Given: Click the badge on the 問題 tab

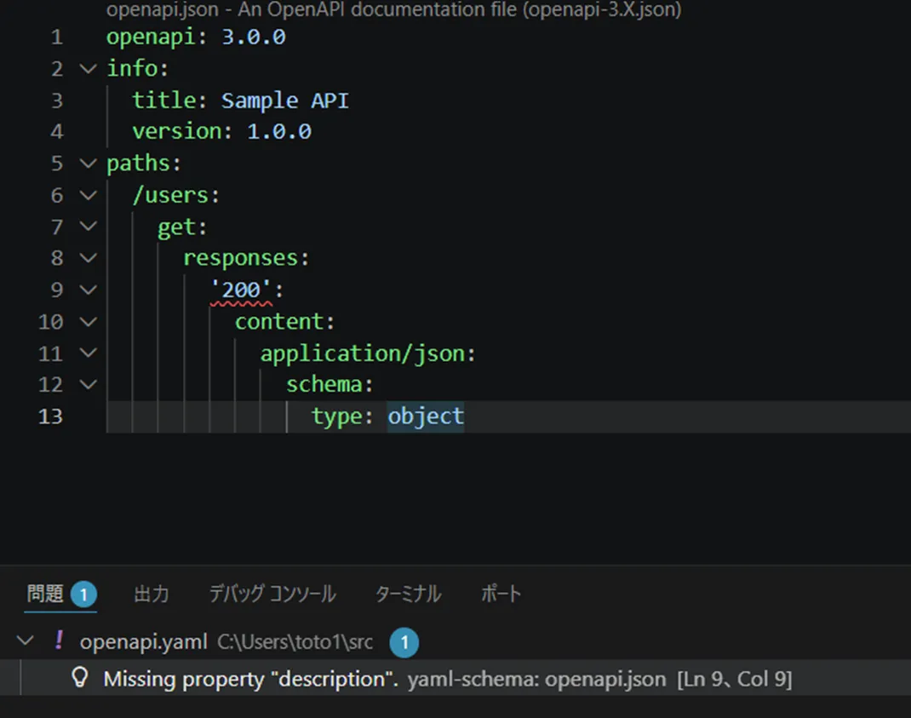Looking at the screenshot, I should pos(83,594).
